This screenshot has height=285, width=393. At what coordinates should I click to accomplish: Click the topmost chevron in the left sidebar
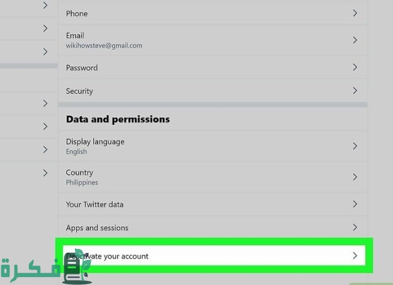tap(45, 5)
